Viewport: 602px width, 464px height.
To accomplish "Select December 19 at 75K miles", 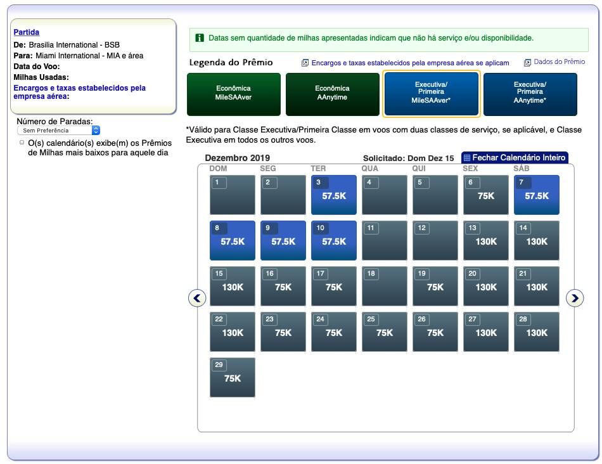I will click(435, 286).
